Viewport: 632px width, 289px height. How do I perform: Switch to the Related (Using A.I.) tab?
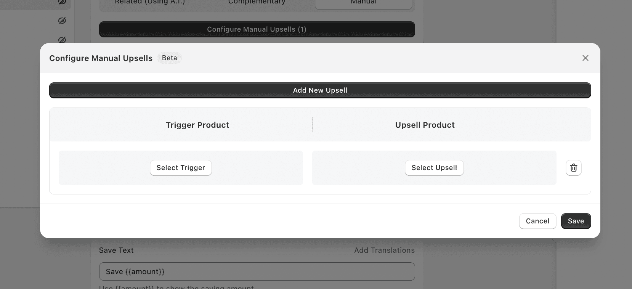point(150,2)
